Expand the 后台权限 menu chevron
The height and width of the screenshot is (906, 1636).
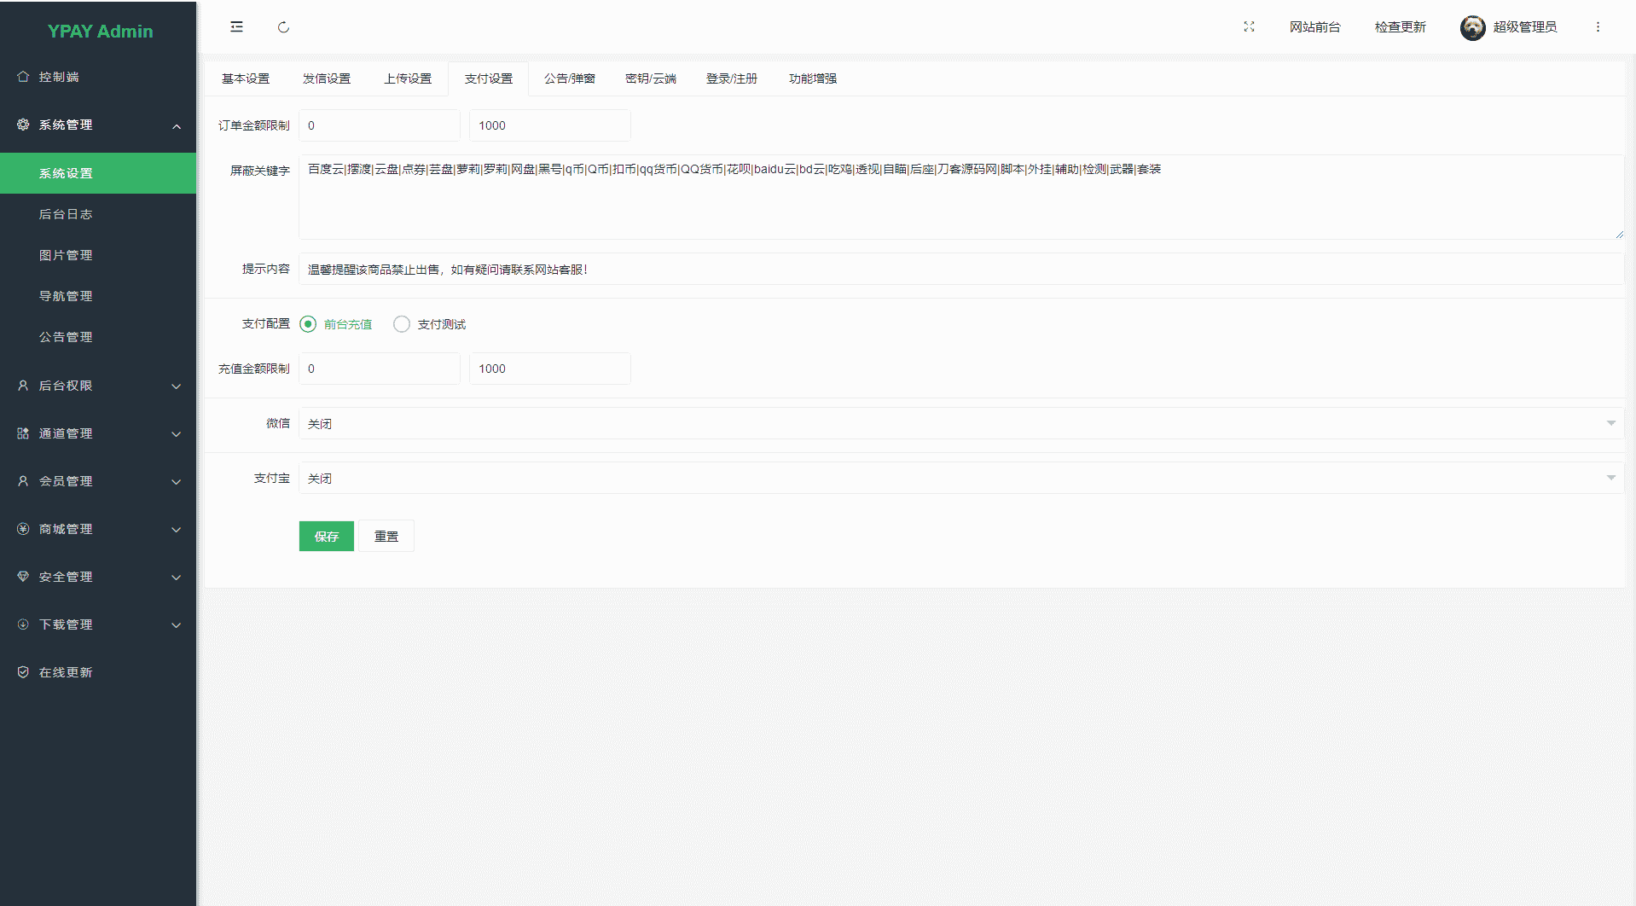pos(177,386)
